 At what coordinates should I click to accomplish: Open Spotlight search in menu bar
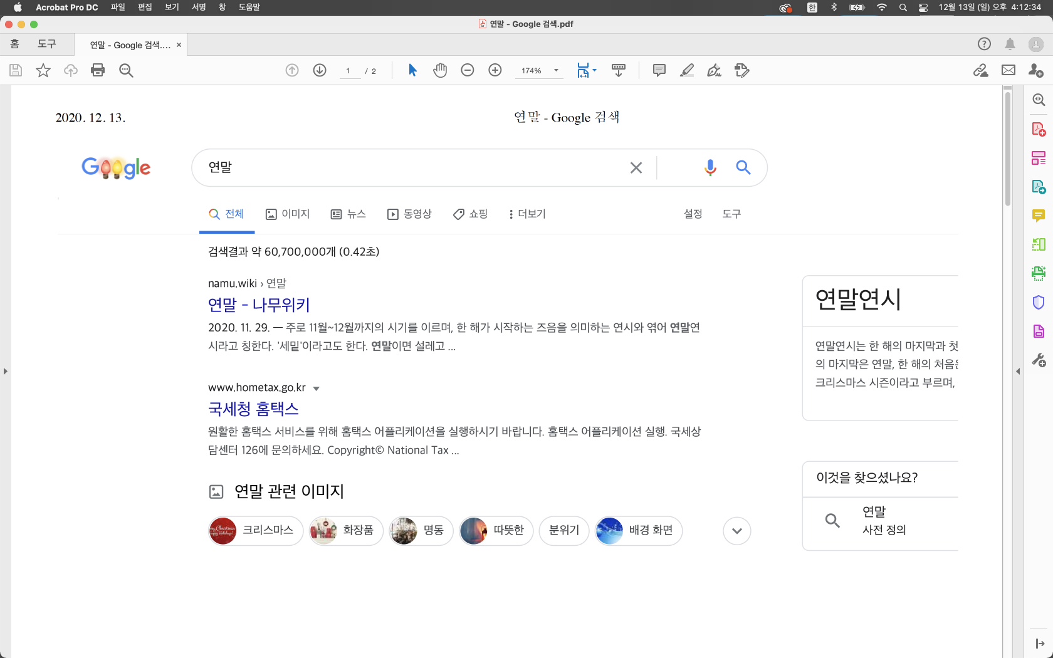pyautogui.click(x=903, y=8)
